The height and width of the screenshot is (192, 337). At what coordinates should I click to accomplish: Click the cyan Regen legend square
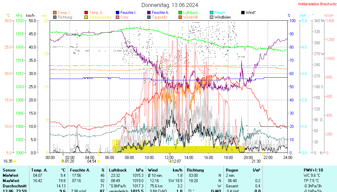tap(212, 13)
